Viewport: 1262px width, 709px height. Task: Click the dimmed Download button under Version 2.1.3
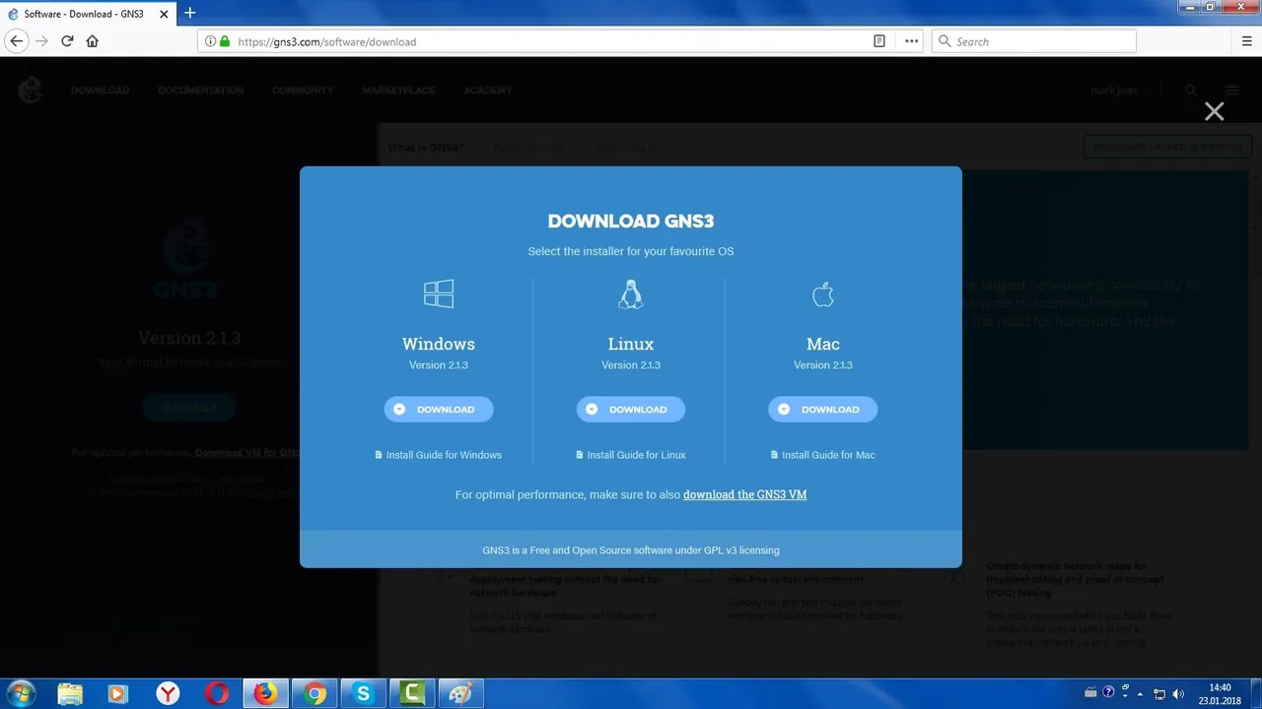189,408
